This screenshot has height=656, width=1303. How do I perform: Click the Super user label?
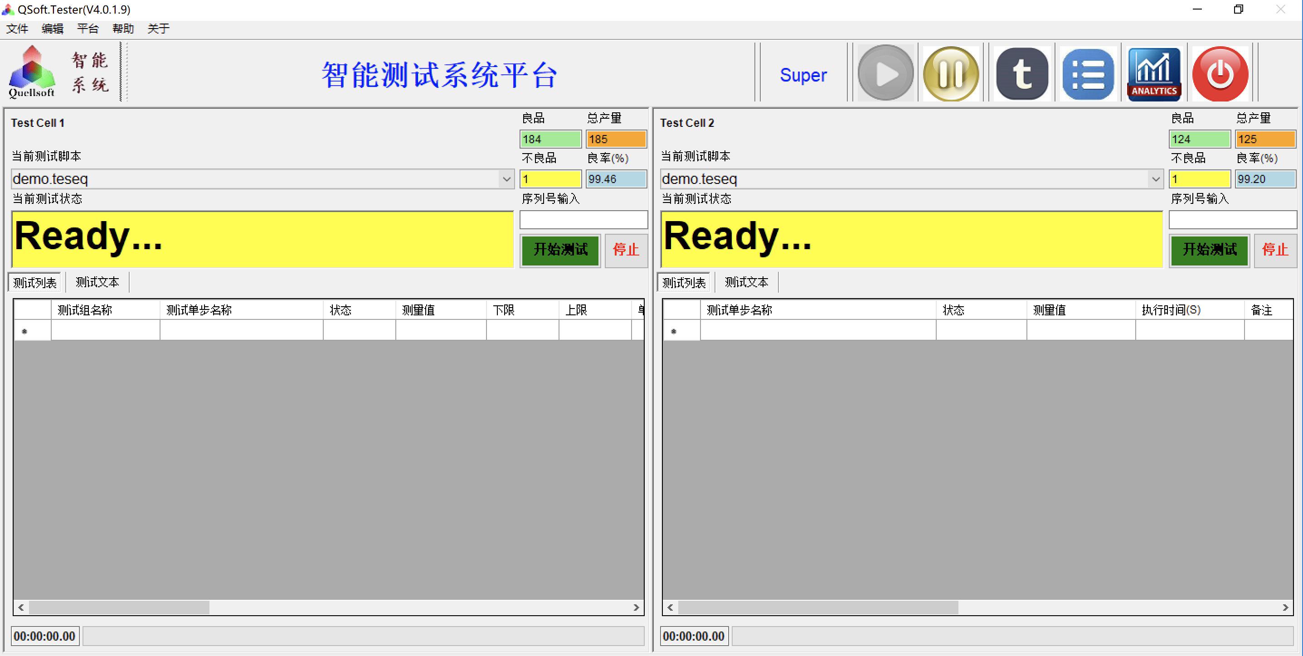click(x=803, y=75)
